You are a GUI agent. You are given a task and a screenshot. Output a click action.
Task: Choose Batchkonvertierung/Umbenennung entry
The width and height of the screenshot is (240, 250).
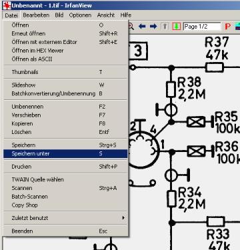click(x=65, y=93)
